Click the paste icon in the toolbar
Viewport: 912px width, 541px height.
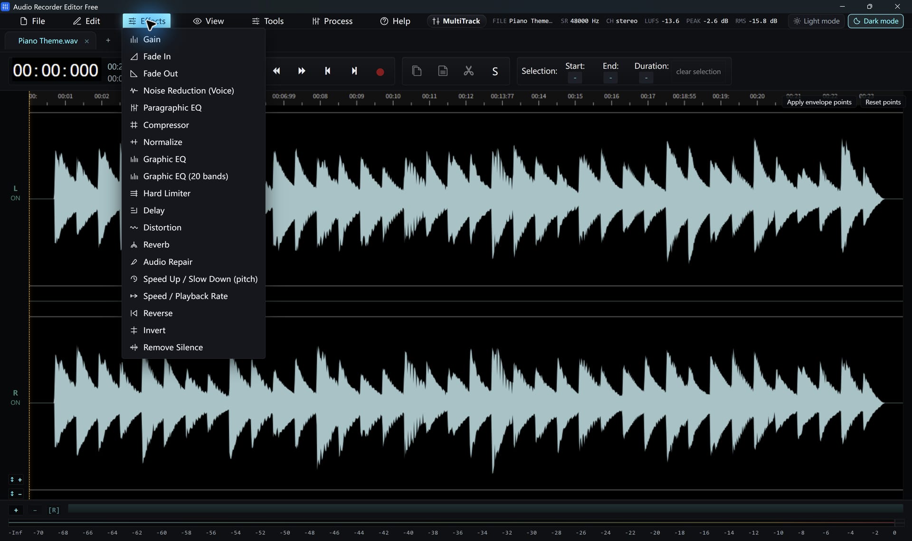pos(443,71)
